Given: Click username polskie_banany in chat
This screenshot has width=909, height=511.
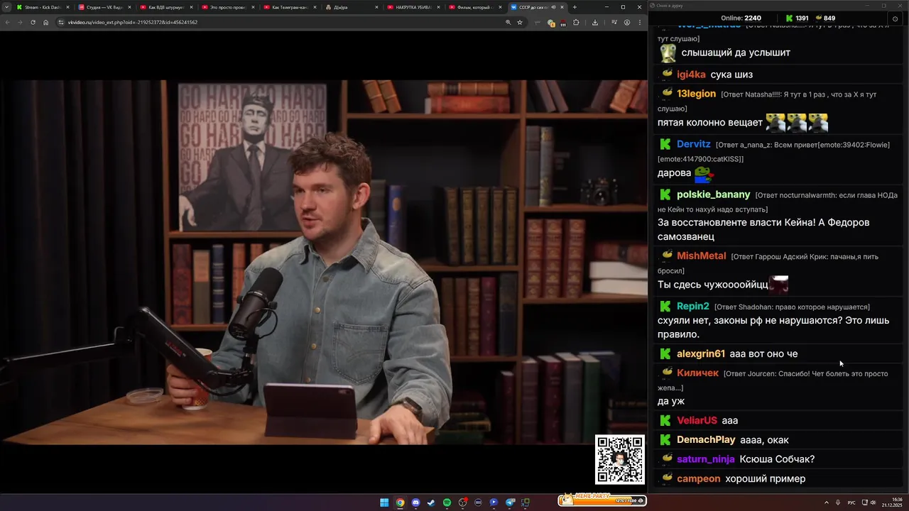Looking at the screenshot, I should [713, 194].
